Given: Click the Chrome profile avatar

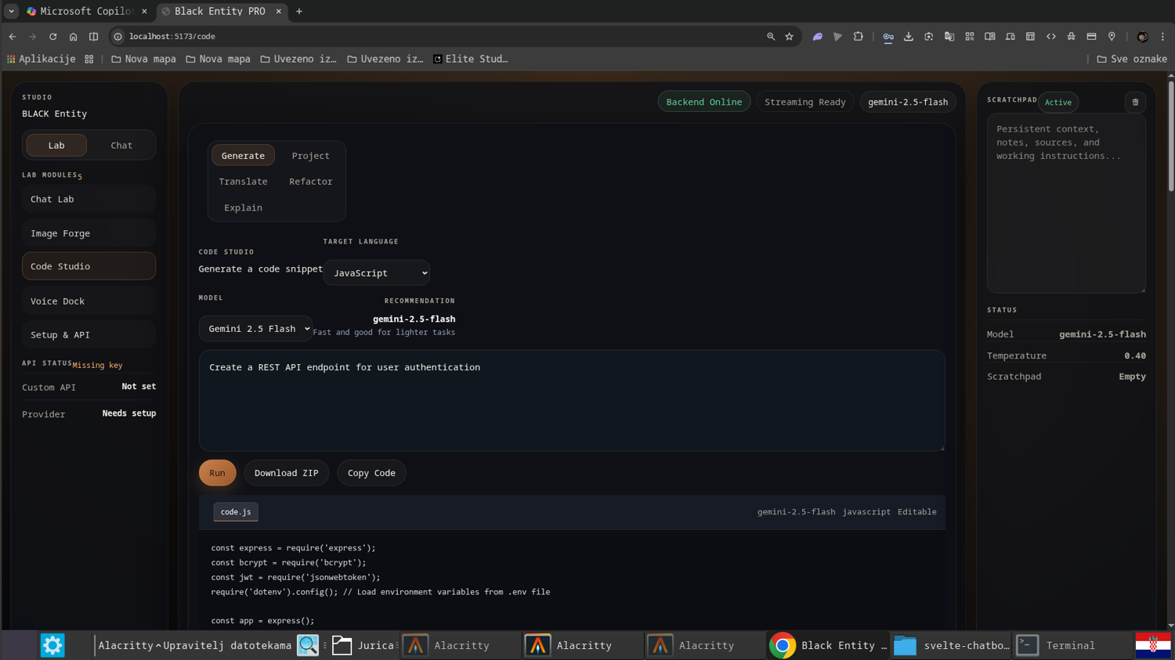Looking at the screenshot, I should pos(1143,36).
